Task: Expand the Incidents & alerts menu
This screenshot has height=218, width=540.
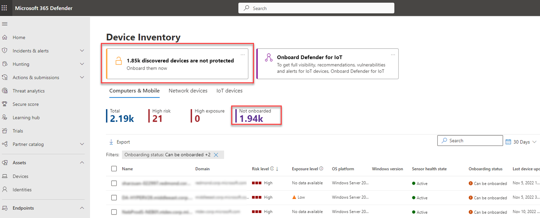Action: [x=82, y=51]
